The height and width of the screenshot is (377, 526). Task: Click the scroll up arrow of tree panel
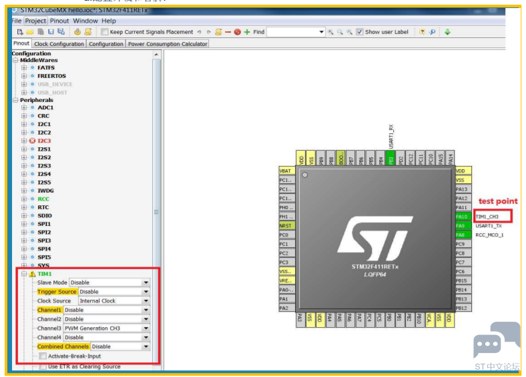tap(156, 54)
